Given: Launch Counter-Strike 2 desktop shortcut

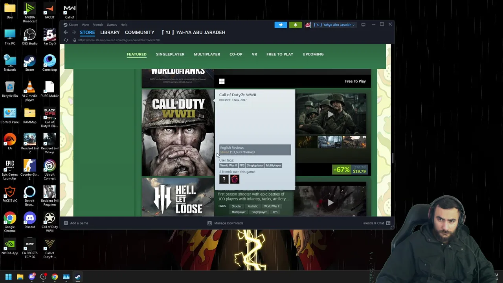Looking at the screenshot, I should (29, 170).
